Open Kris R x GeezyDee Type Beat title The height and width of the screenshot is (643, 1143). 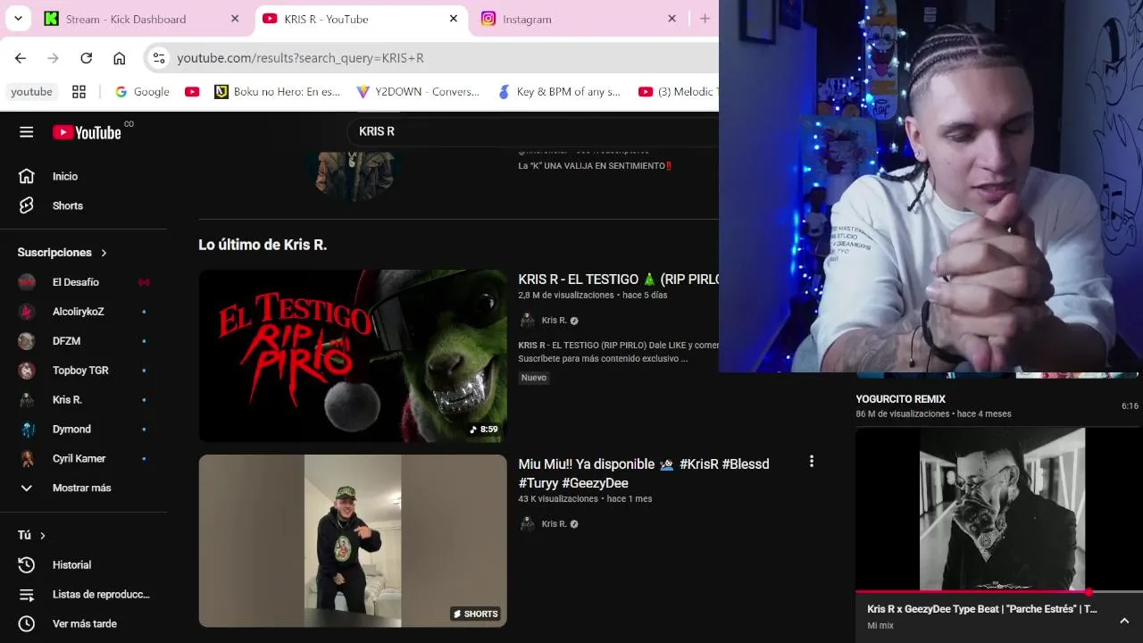981,609
